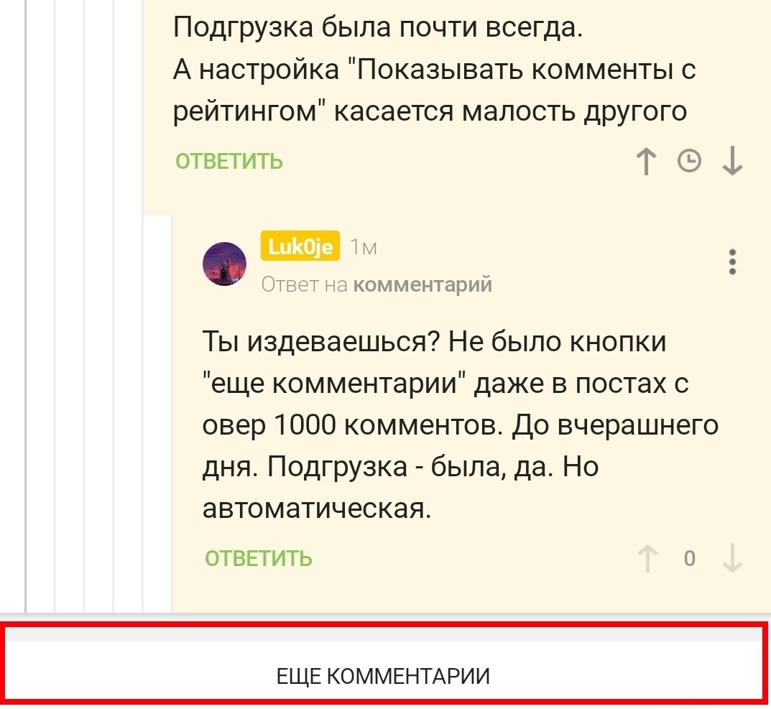
Task: Upvote the comment about "Подгрузка была почти всегда"
Action: [x=648, y=162]
